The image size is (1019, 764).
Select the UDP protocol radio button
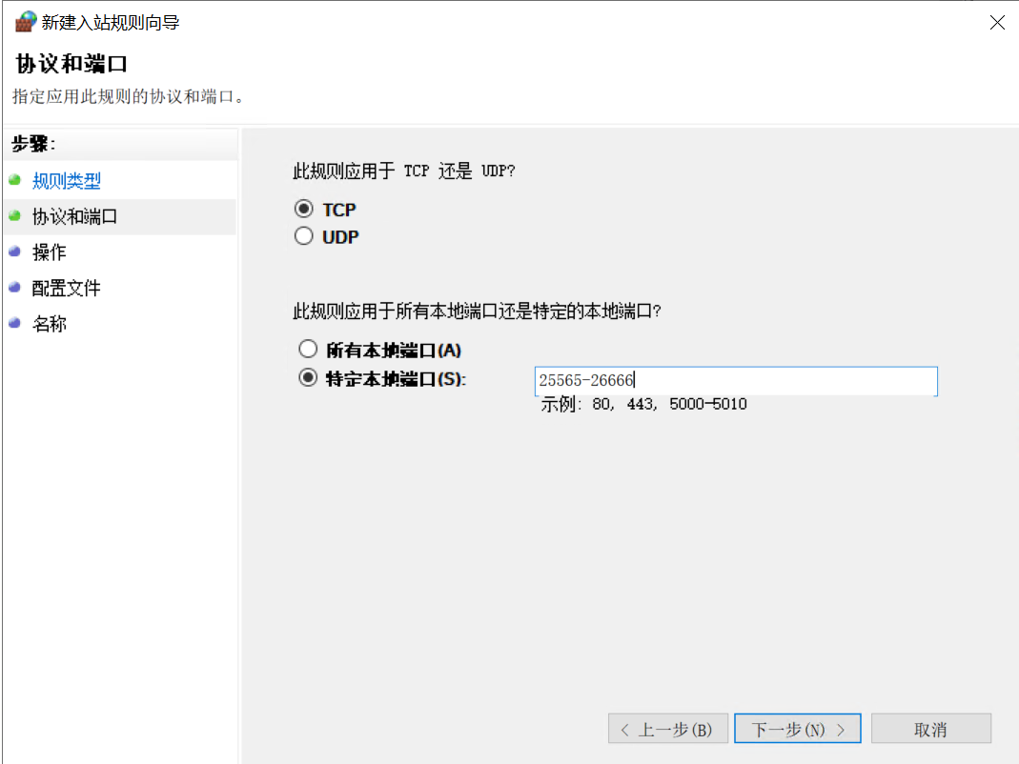click(303, 236)
